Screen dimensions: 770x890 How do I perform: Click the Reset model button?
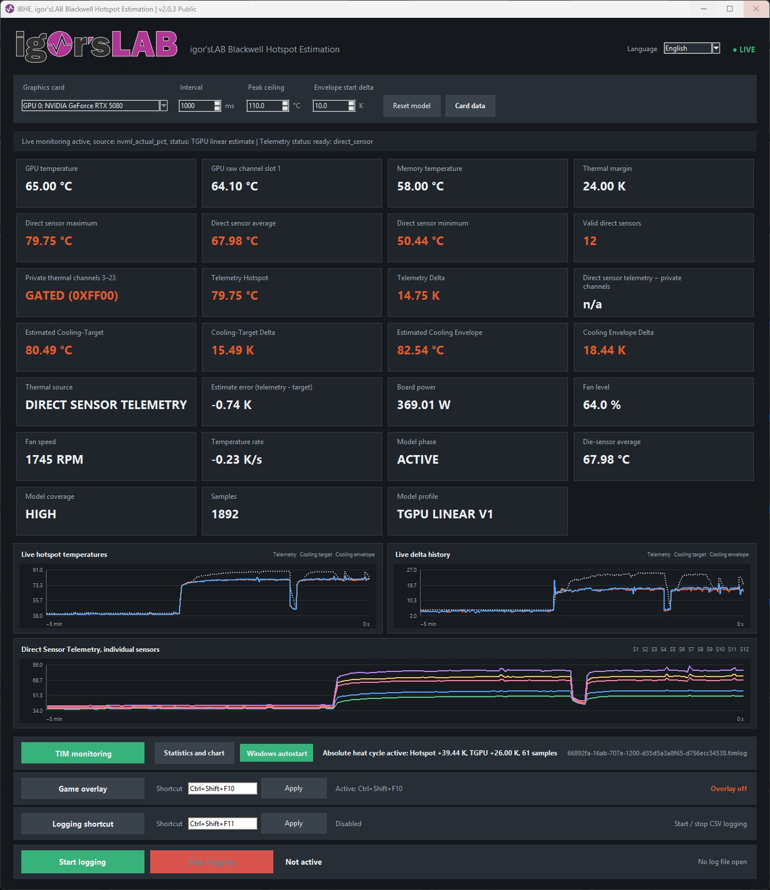[x=411, y=106]
